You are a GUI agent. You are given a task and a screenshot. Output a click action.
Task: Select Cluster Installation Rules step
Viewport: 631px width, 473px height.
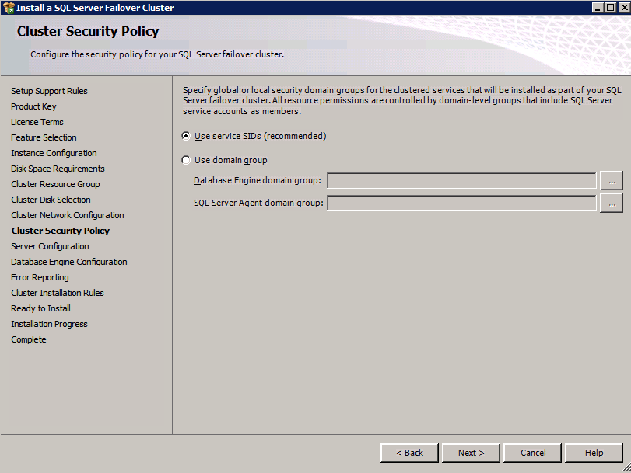coord(58,293)
